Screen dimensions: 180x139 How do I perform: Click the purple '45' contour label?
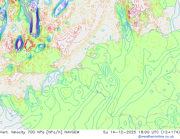point(33,34)
